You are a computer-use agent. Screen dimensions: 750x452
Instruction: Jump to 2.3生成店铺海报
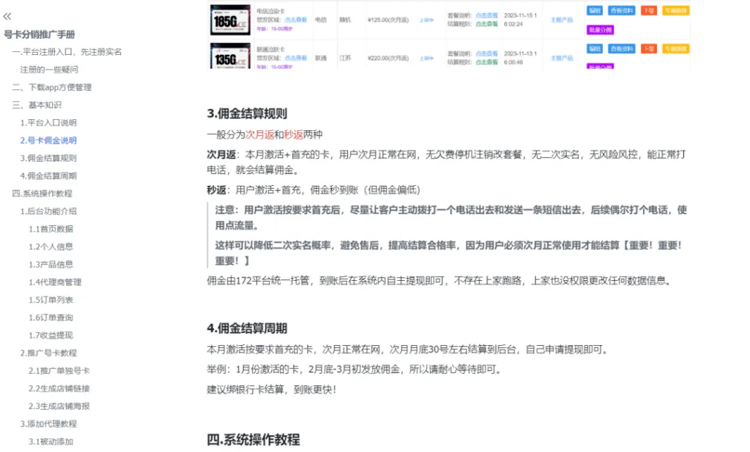coord(59,406)
